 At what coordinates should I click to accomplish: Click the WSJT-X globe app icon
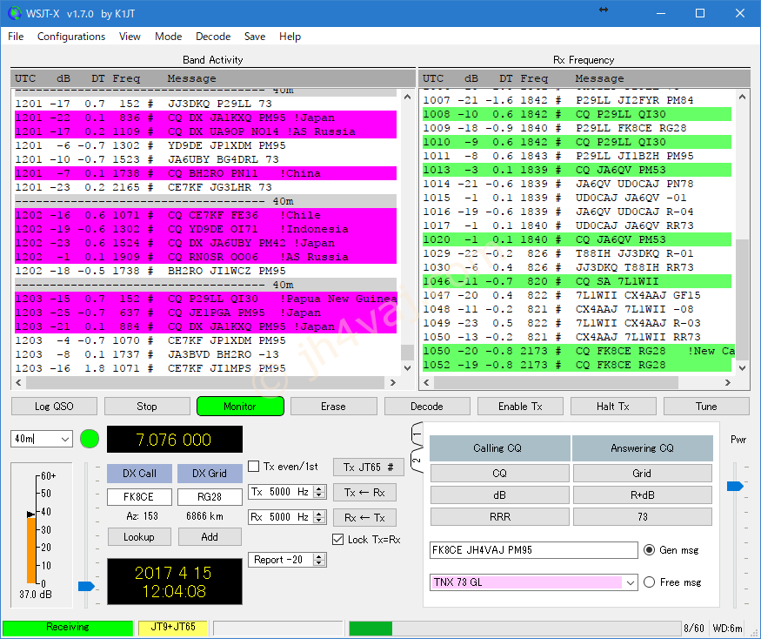(x=15, y=13)
